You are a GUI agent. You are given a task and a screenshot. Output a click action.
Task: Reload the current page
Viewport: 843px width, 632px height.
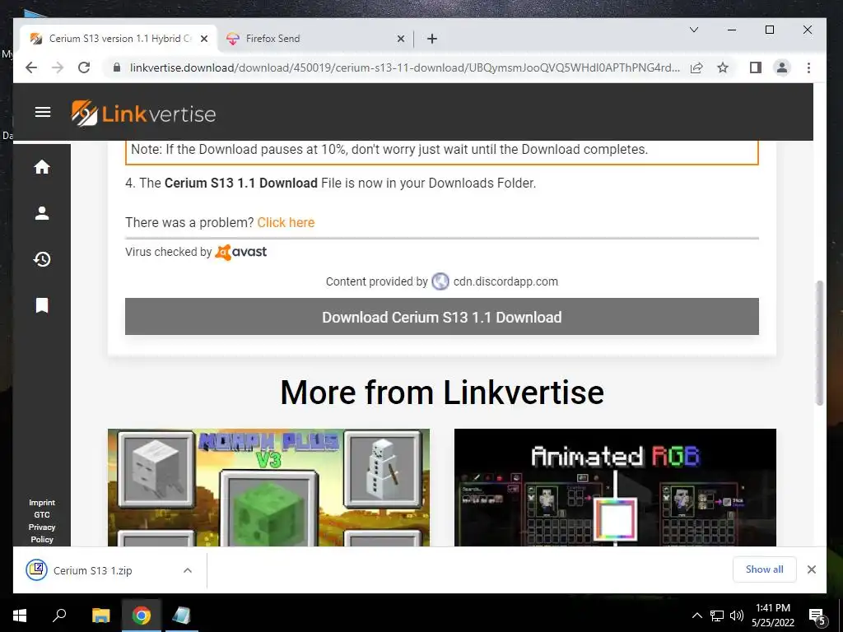tap(84, 67)
